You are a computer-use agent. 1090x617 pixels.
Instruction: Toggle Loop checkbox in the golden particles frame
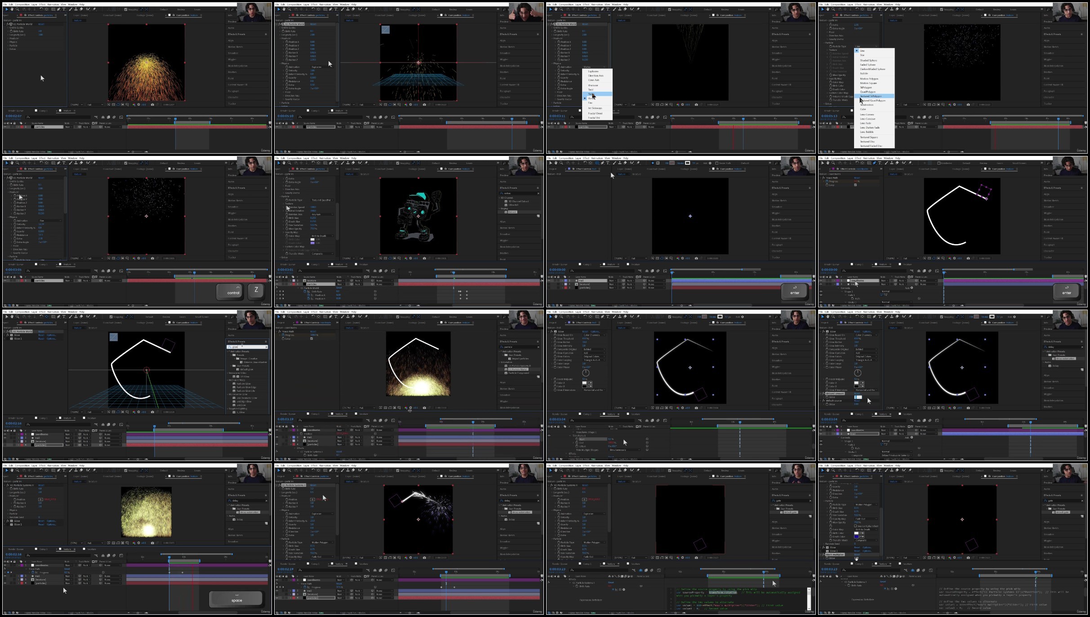click(x=311, y=339)
